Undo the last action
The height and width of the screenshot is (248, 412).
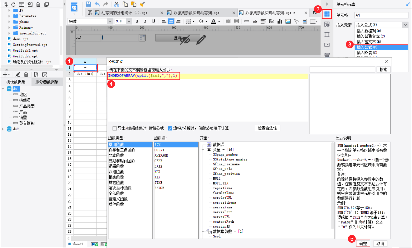[x=97, y=4]
